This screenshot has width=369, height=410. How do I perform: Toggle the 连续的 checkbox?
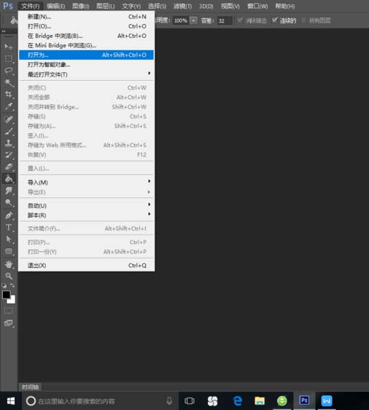274,20
